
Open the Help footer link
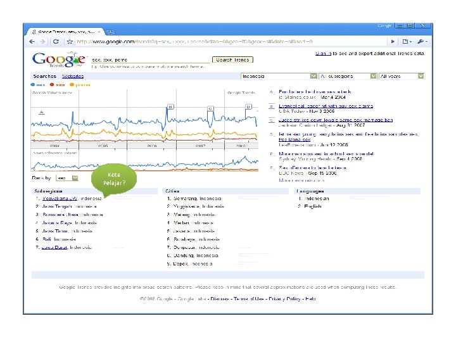310,299
